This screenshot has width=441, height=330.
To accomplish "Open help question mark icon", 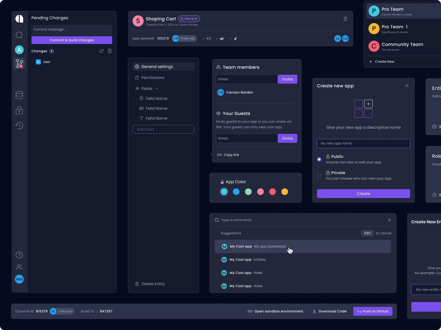I will coord(19,255).
